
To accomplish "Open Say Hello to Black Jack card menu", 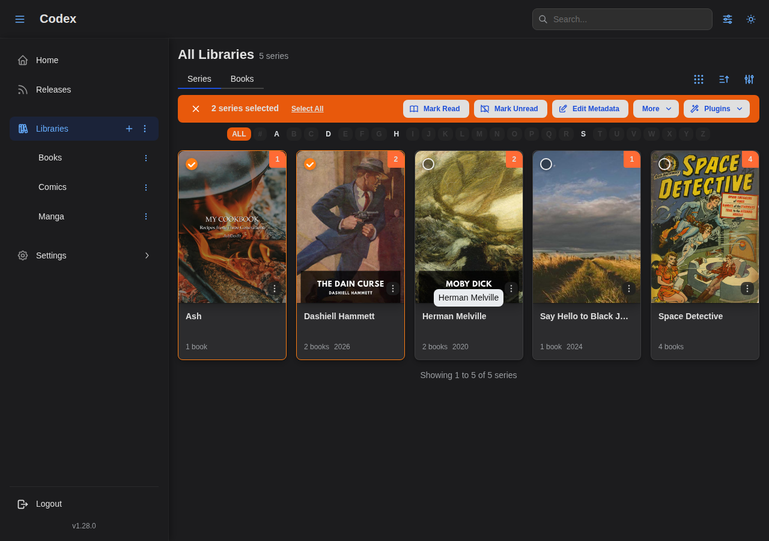I will pyautogui.click(x=629, y=289).
